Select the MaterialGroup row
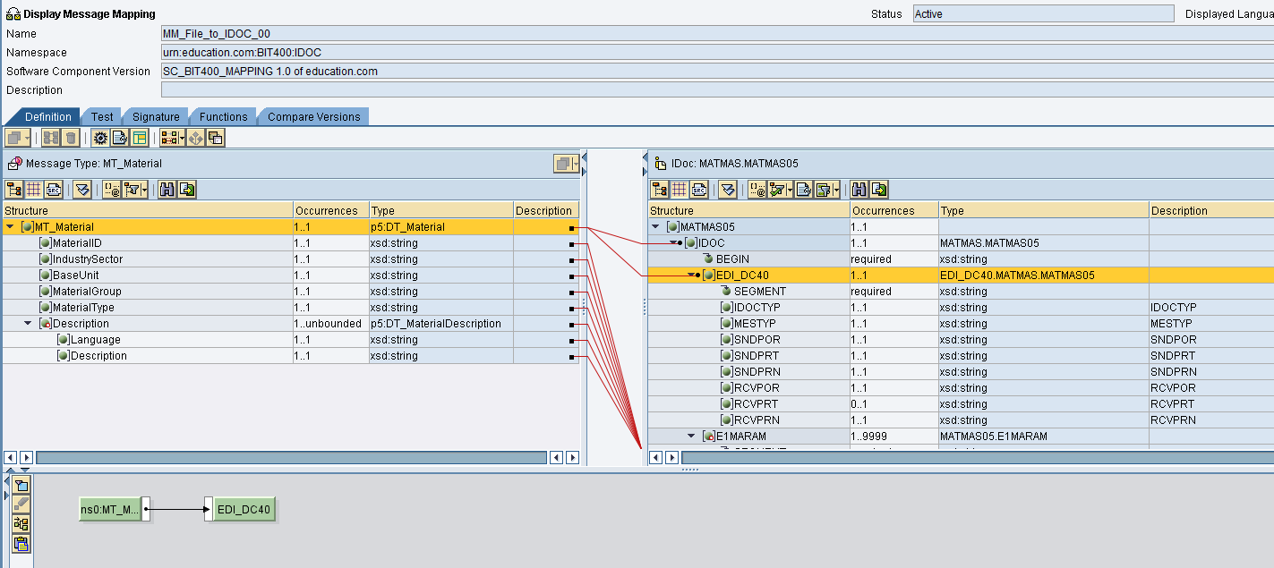This screenshot has height=568, width=1274. pos(291,292)
